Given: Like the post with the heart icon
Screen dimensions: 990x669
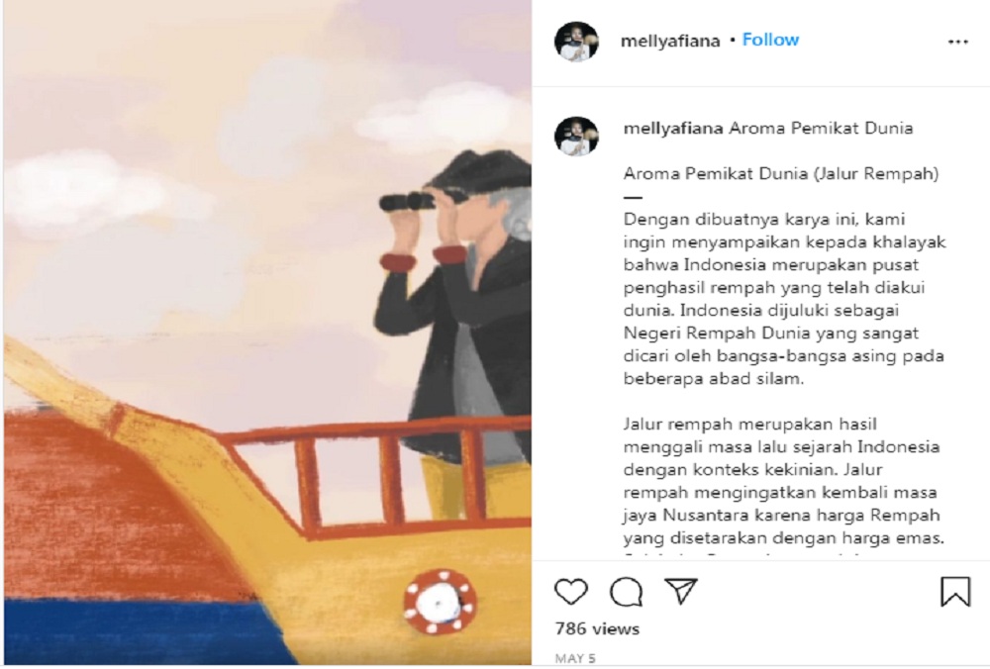Looking at the screenshot, I should [x=571, y=592].
